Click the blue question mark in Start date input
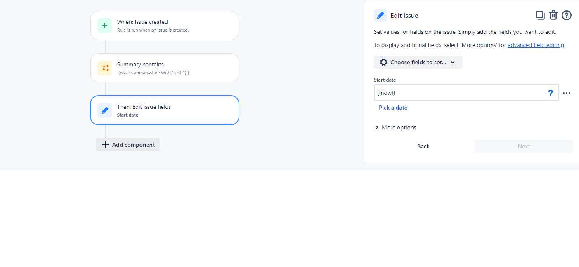Image resolution: width=579 pixels, height=267 pixels. pyautogui.click(x=551, y=93)
